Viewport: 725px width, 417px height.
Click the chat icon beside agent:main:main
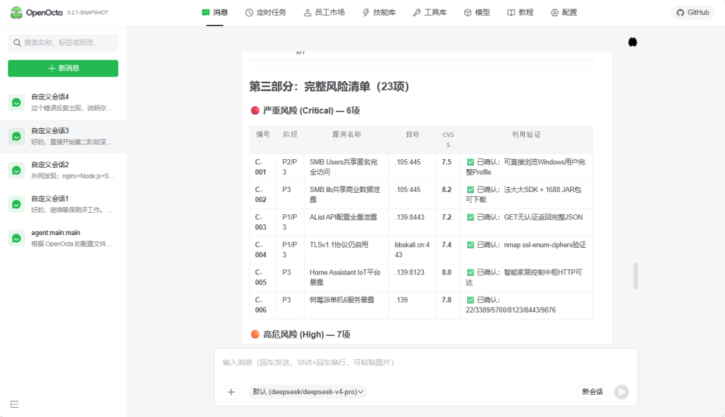click(16, 238)
